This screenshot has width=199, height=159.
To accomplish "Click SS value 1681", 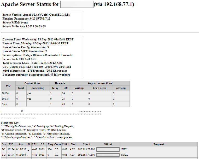I will coord(42,155).
